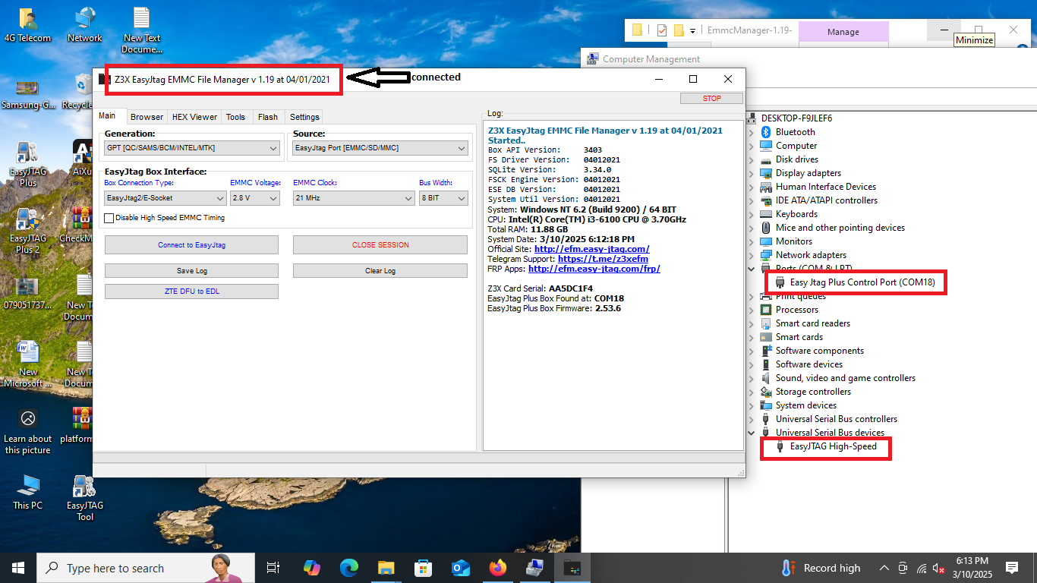This screenshot has width=1037, height=583.
Task: Click the Sound, video and game controllers icon
Action: tap(766, 378)
